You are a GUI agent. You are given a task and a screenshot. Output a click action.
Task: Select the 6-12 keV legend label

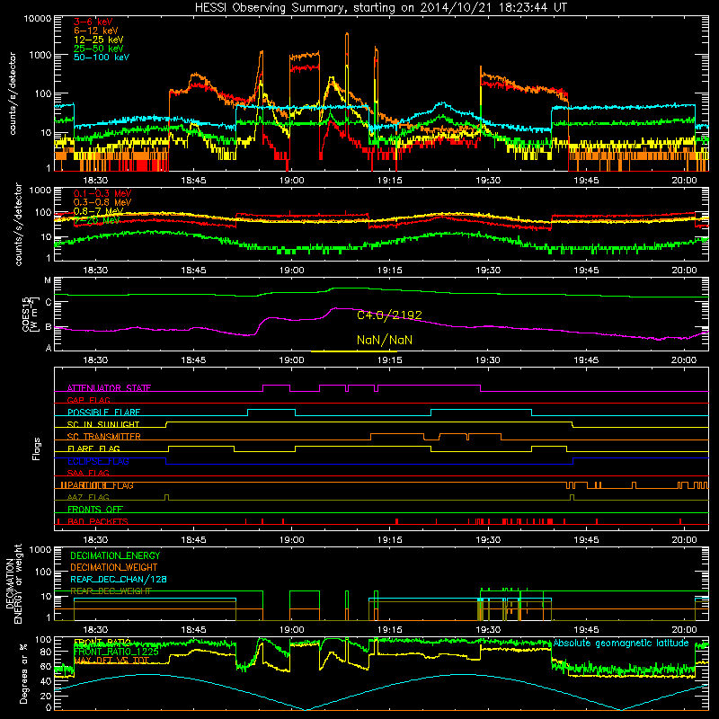click(x=95, y=31)
